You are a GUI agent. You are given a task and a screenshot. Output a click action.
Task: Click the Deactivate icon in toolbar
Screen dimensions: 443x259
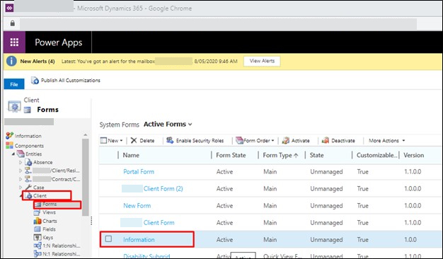pos(326,140)
